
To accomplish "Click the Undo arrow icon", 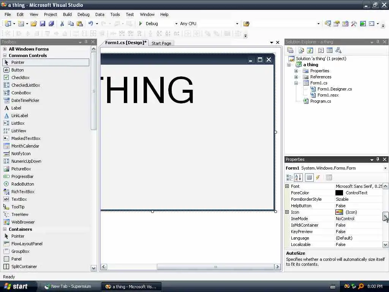I will click(x=90, y=24).
